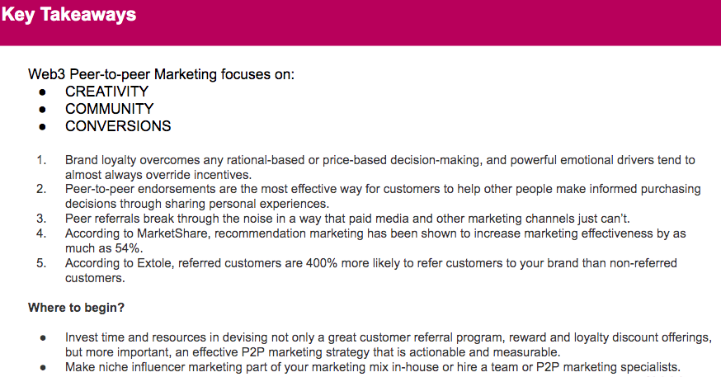
Task: Click the bullet dot before COMMUNITY
Action: pos(42,110)
